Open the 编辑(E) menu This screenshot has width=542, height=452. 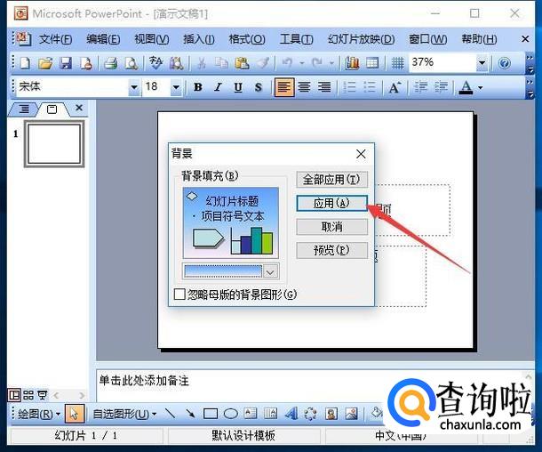(103, 39)
